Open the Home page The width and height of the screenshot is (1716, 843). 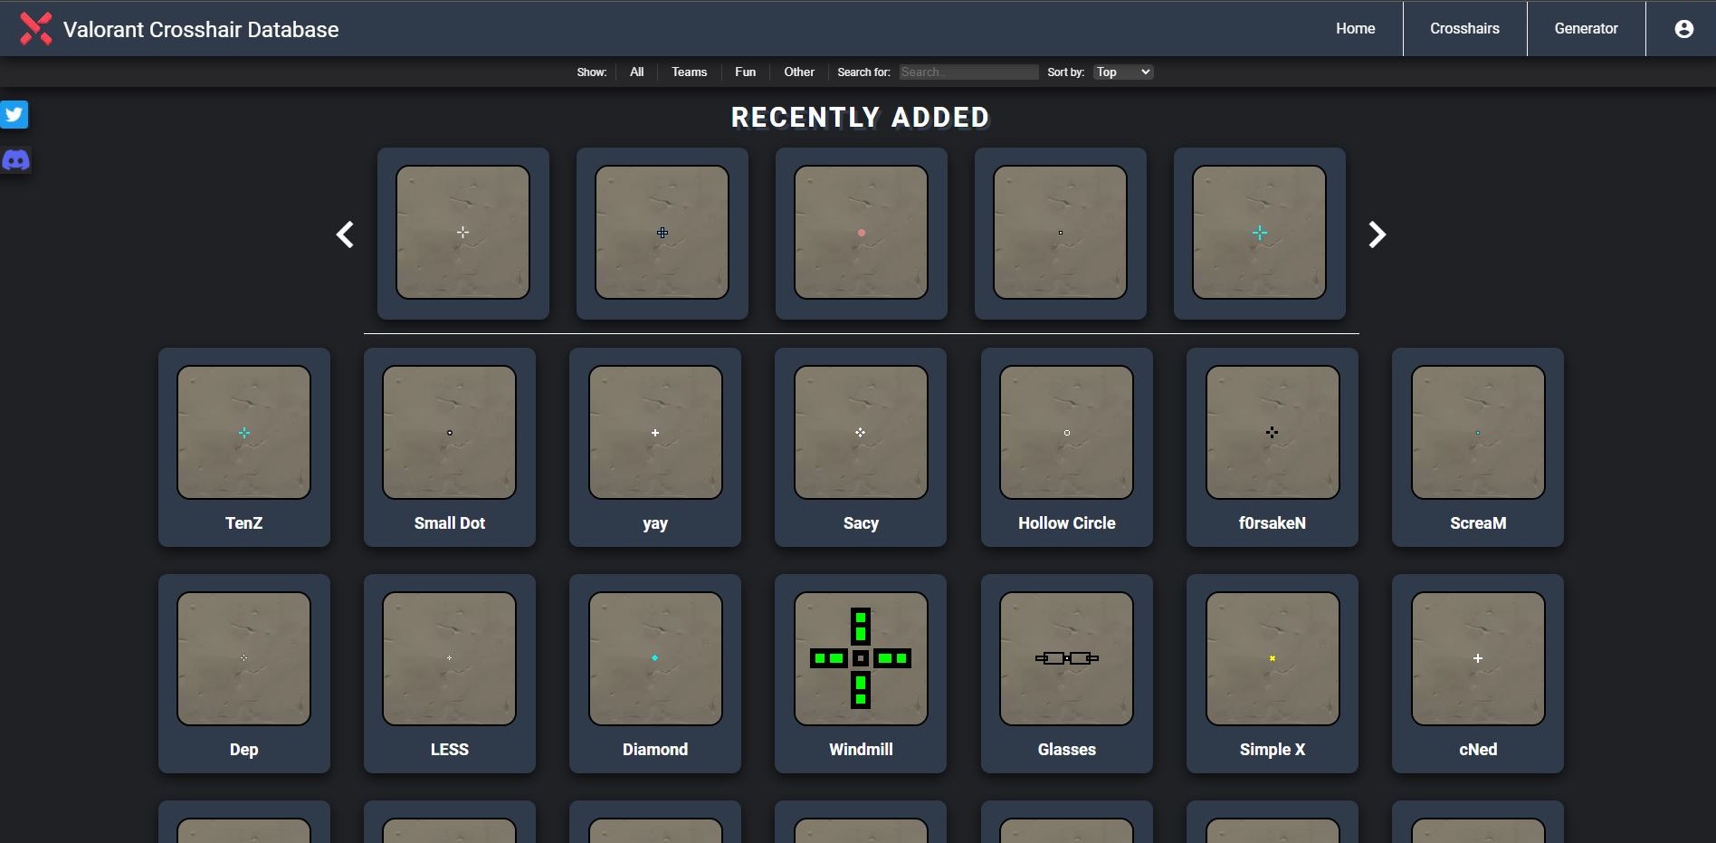[x=1355, y=29]
